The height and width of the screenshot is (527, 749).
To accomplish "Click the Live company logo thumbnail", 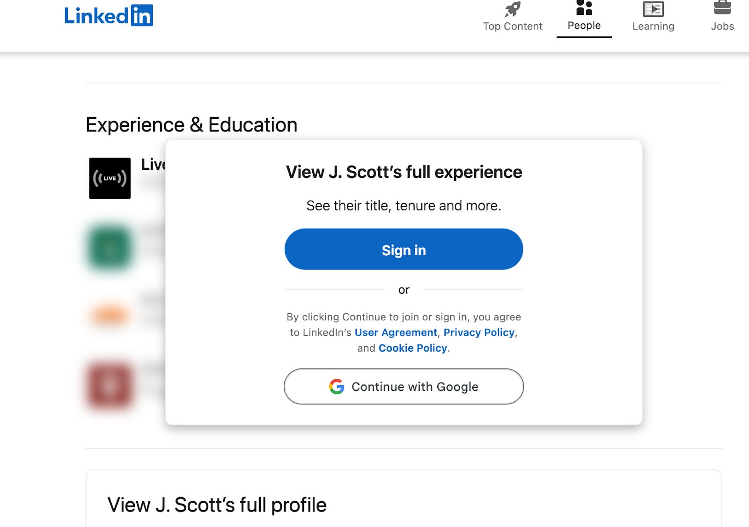I will [110, 178].
